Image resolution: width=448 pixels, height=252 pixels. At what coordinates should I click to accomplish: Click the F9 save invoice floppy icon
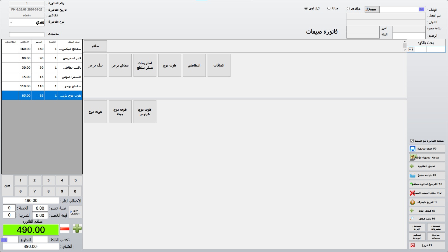point(412,149)
